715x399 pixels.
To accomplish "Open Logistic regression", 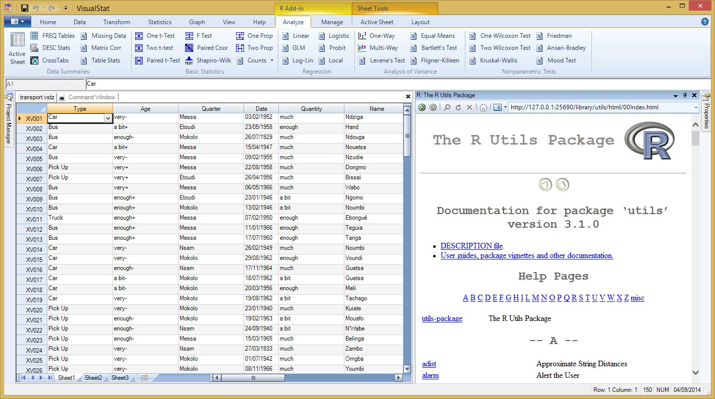I will click(x=334, y=36).
